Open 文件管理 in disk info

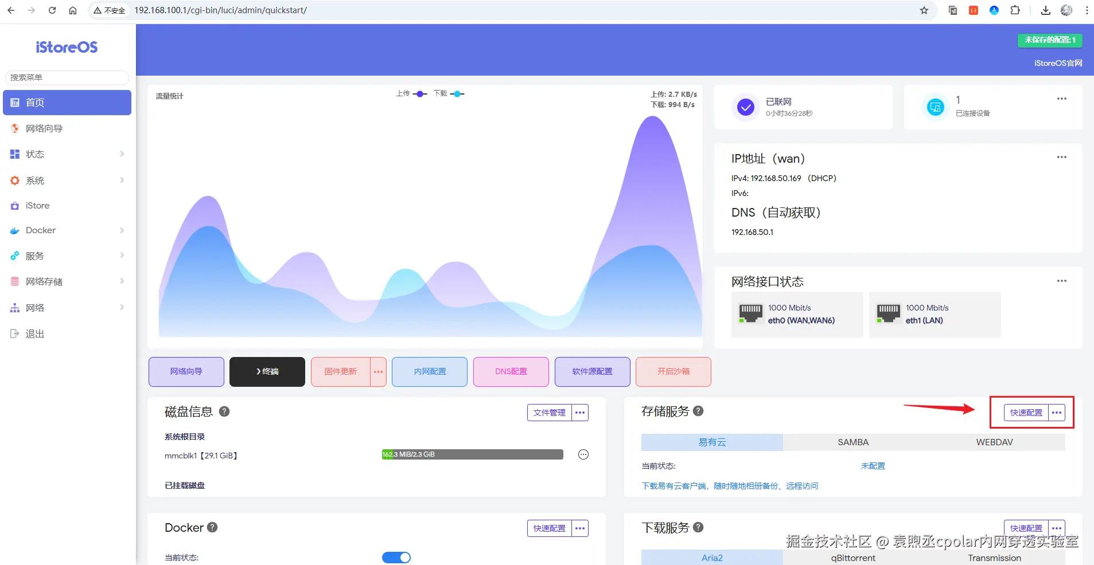point(550,413)
